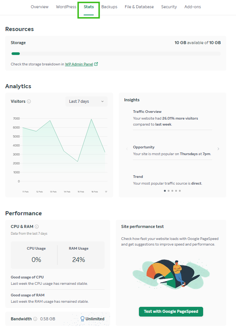The height and width of the screenshot is (333, 236).
Task: Click the Bandwidth info icon
Action: [x=35, y=319]
